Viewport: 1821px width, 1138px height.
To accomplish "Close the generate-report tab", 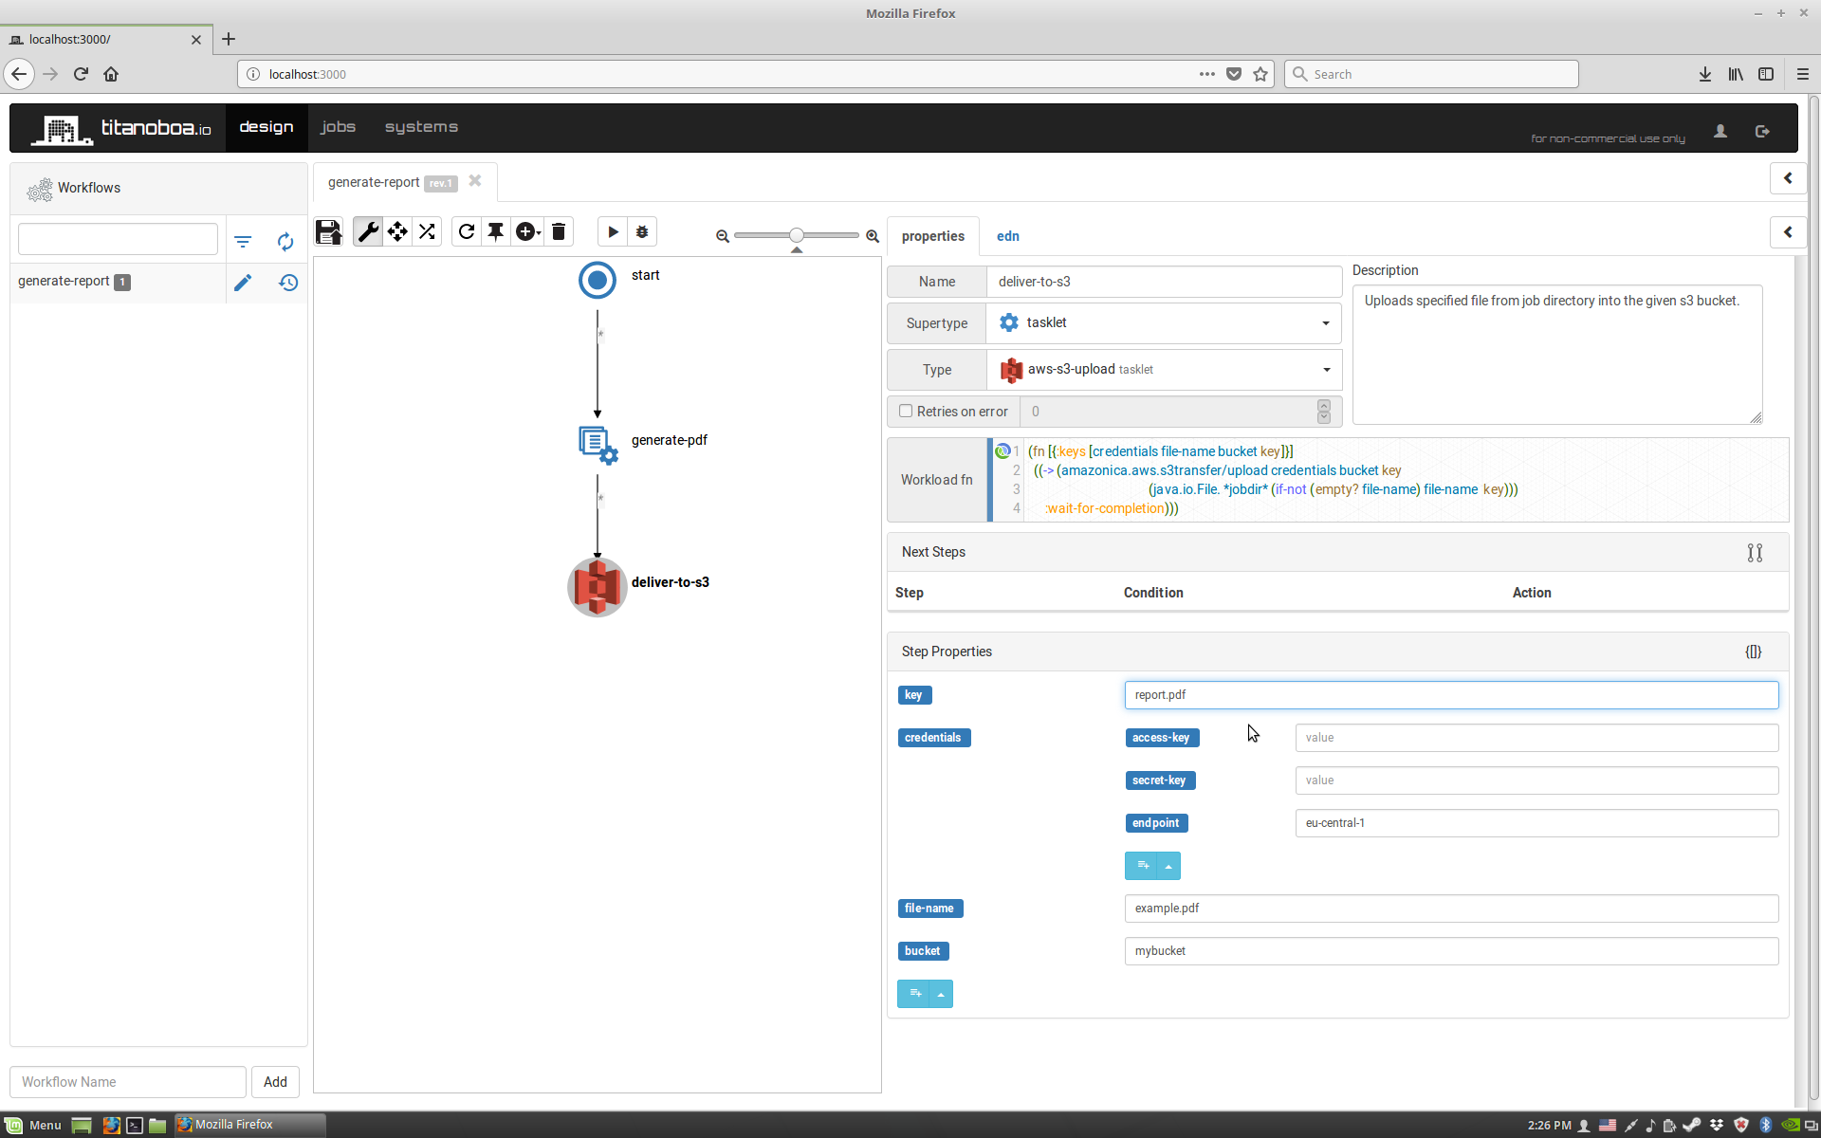I will (x=475, y=181).
